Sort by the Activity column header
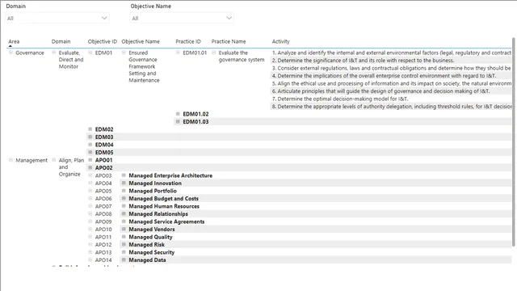 (x=280, y=41)
